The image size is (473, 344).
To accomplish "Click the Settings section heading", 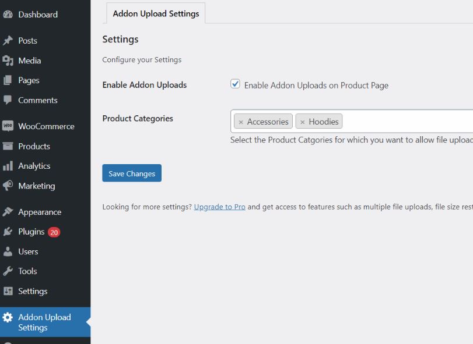I will click(120, 40).
